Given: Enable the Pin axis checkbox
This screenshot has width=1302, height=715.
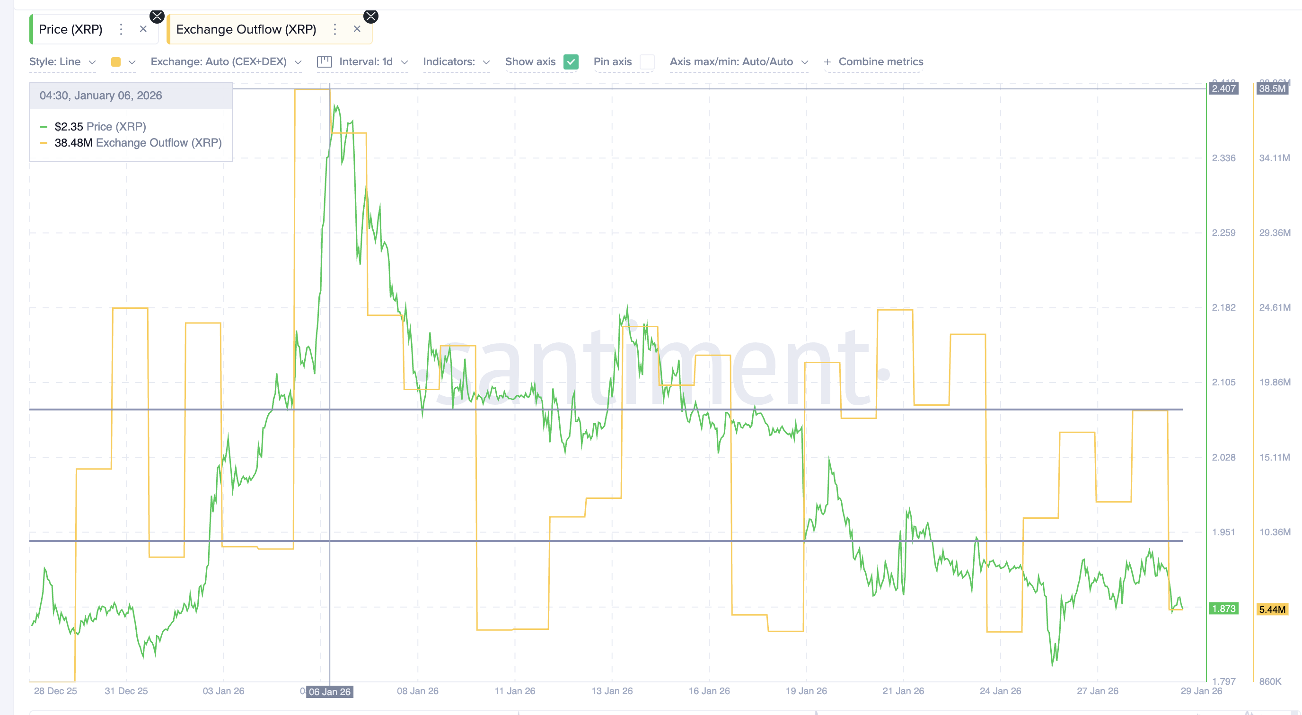Looking at the screenshot, I should pos(648,61).
